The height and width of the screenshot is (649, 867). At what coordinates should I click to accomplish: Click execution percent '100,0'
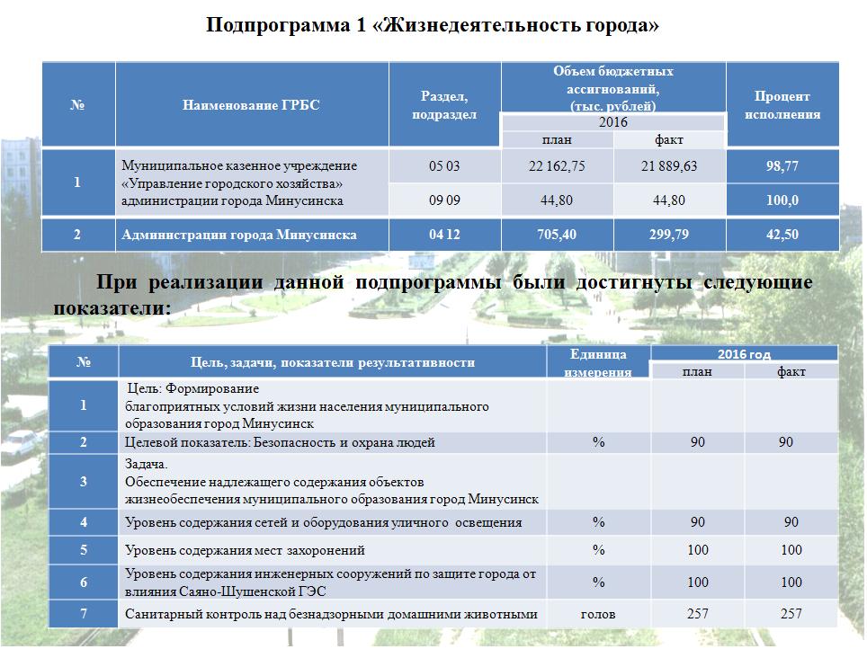coord(782,200)
